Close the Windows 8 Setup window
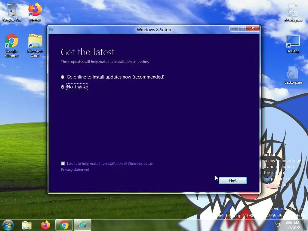 point(253,29)
